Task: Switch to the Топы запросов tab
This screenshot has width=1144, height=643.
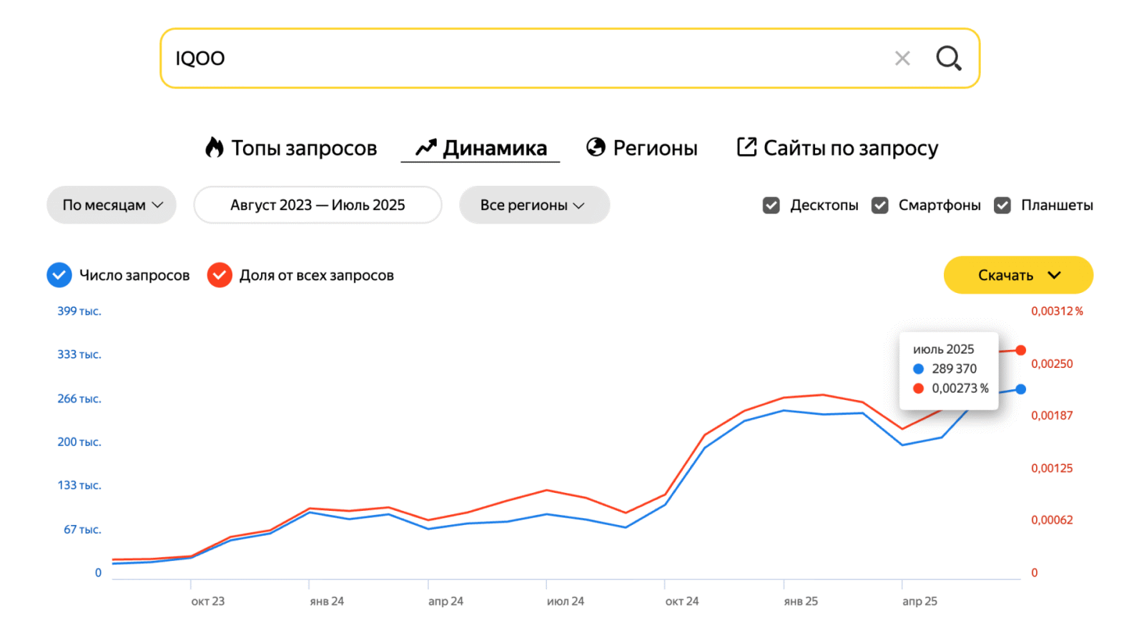Action: click(304, 148)
